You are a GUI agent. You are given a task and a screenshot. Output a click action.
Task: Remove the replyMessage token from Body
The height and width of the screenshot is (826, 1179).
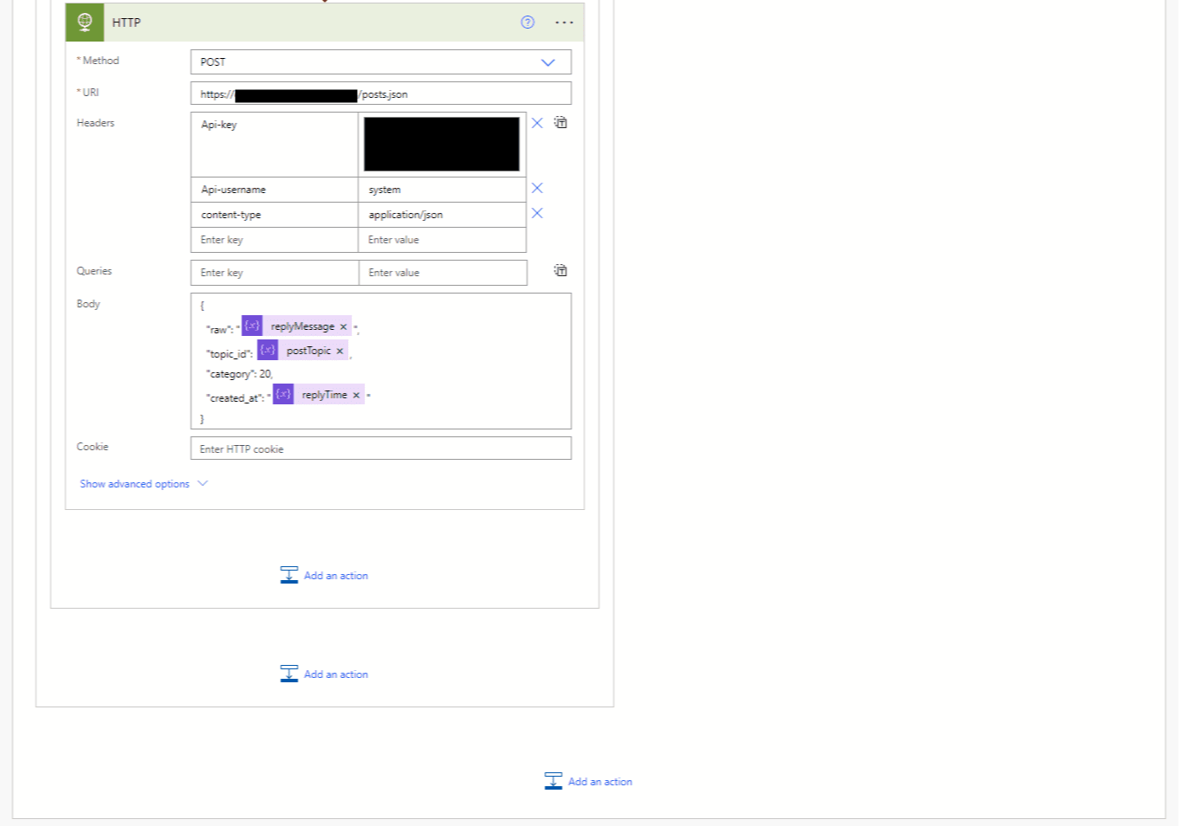[x=344, y=327]
